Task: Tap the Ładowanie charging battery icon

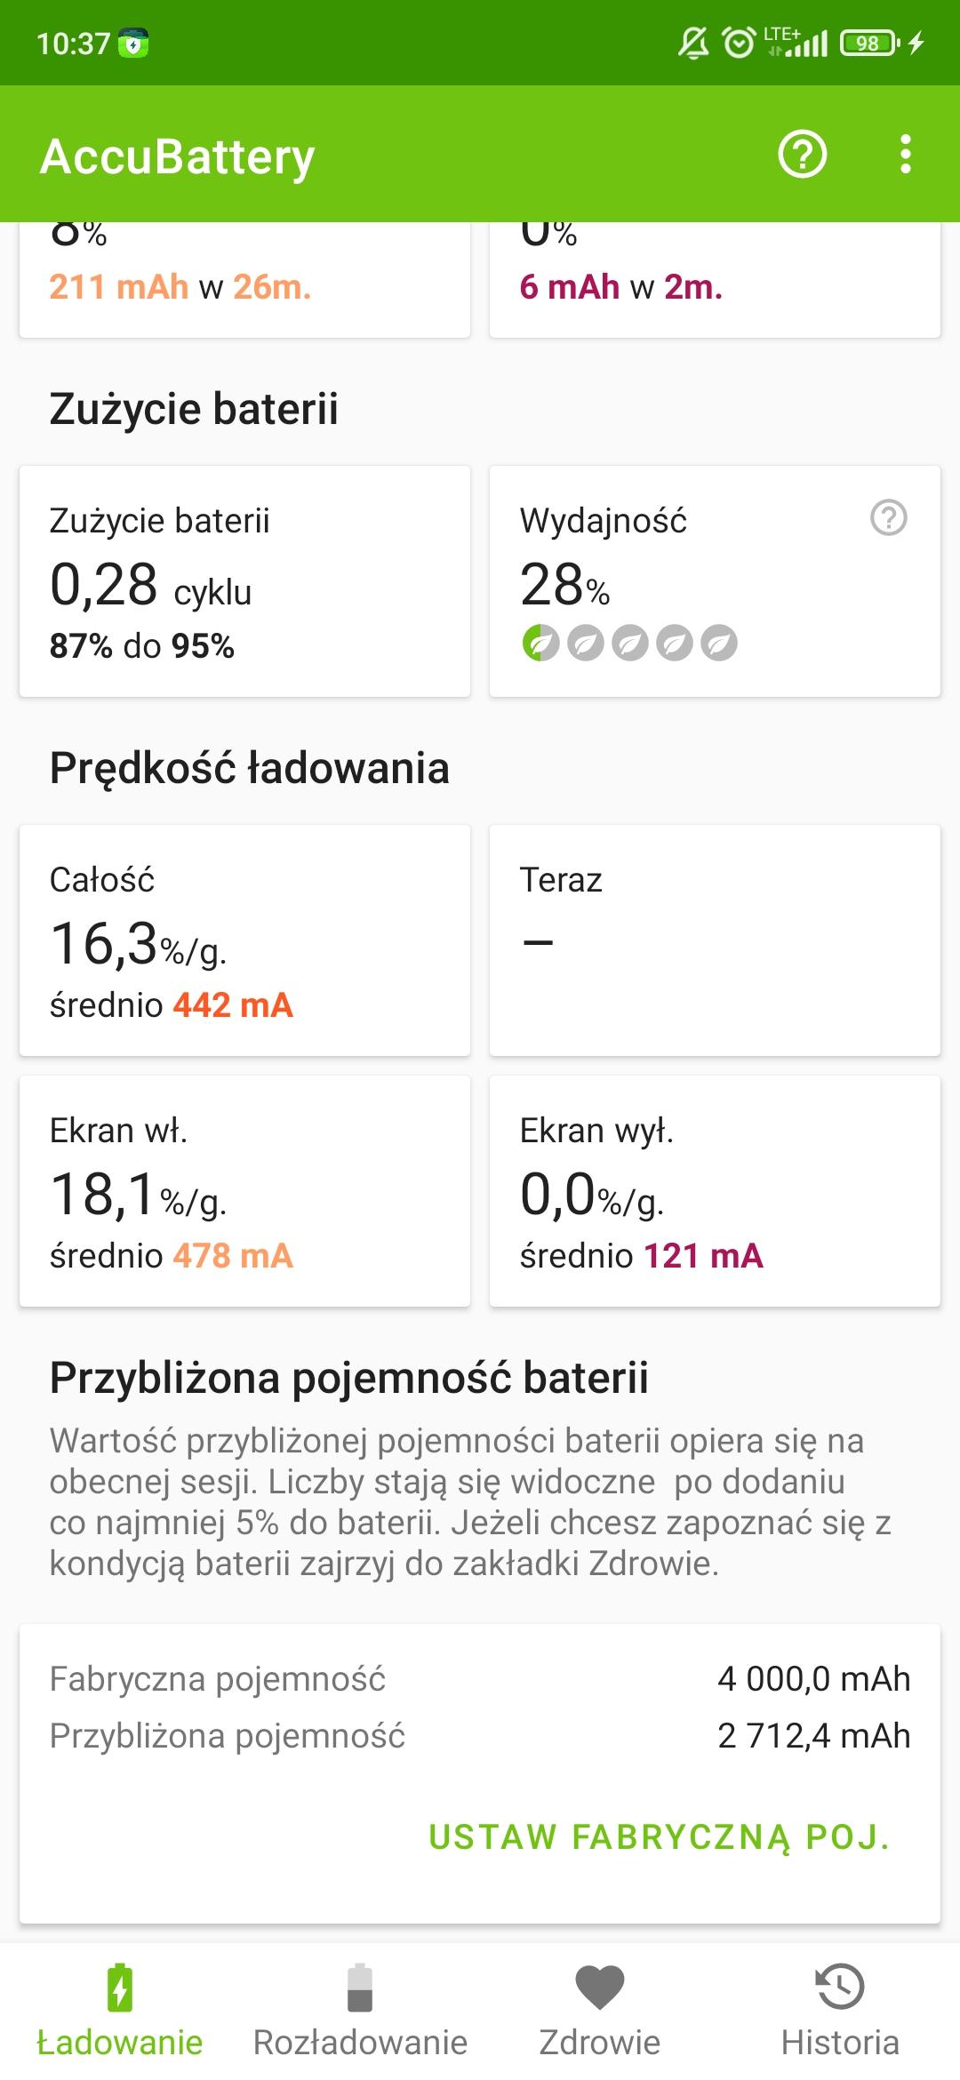Action: (x=120, y=1988)
